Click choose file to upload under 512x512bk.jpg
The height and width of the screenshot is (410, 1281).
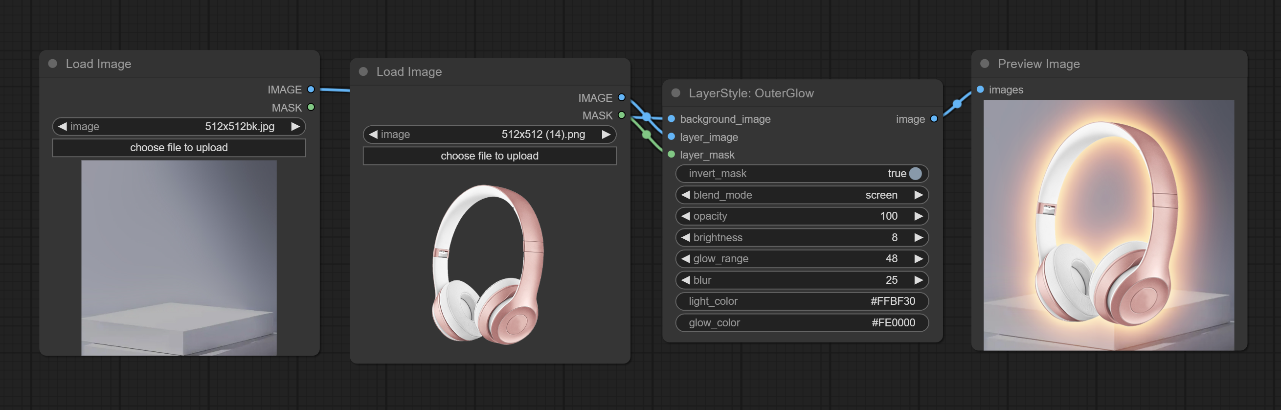tap(179, 148)
